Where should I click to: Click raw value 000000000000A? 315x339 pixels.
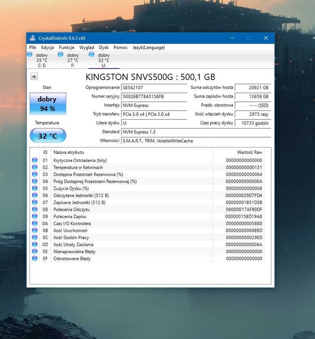pyautogui.click(x=244, y=181)
